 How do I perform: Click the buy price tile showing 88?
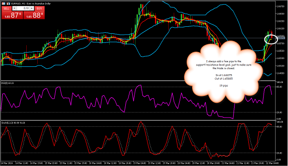tap(34, 15)
